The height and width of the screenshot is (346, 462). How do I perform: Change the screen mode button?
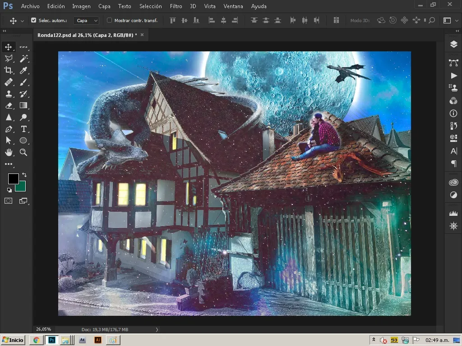[x=23, y=201]
